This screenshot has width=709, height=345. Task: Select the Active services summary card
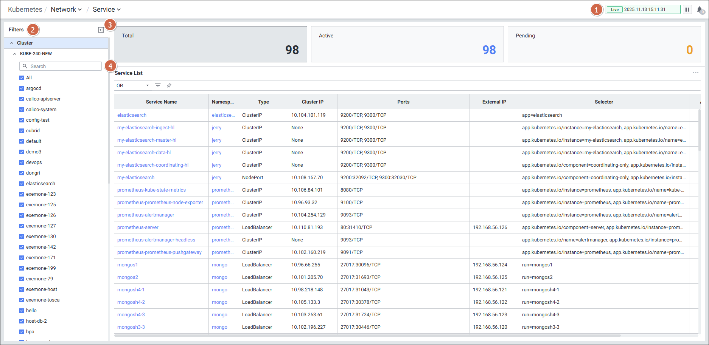click(407, 44)
